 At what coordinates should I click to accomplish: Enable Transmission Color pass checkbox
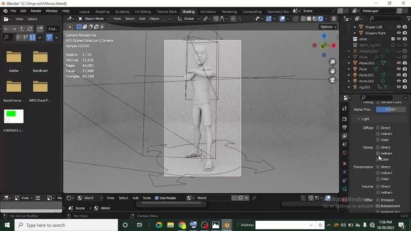point(378,179)
